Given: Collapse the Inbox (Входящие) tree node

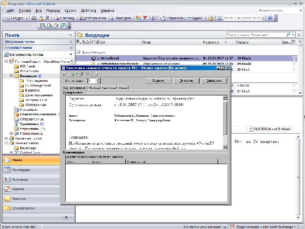Looking at the screenshot, I should (x=11, y=76).
